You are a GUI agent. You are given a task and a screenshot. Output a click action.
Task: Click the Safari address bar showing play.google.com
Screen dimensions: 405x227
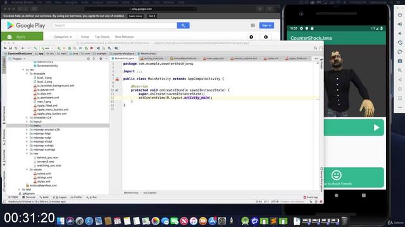(140, 9)
